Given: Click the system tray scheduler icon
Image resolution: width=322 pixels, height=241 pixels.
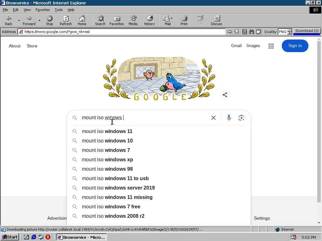Looking at the screenshot, I should pyautogui.click(x=294, y=237).
